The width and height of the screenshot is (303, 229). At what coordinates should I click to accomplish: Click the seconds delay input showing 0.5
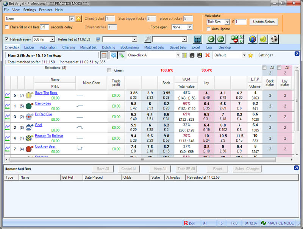click(x=44, y=27)
